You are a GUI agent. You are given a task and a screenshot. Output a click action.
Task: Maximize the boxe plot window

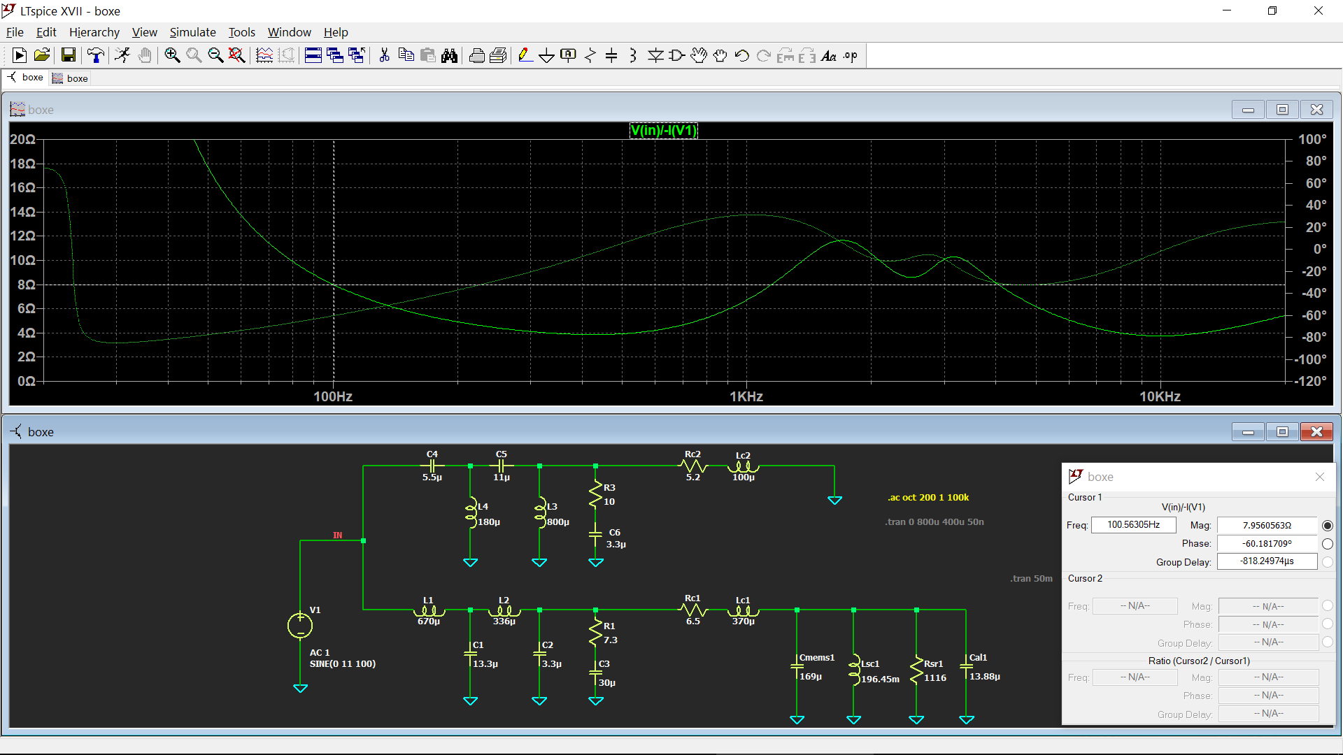click(x=1282, y=109)
